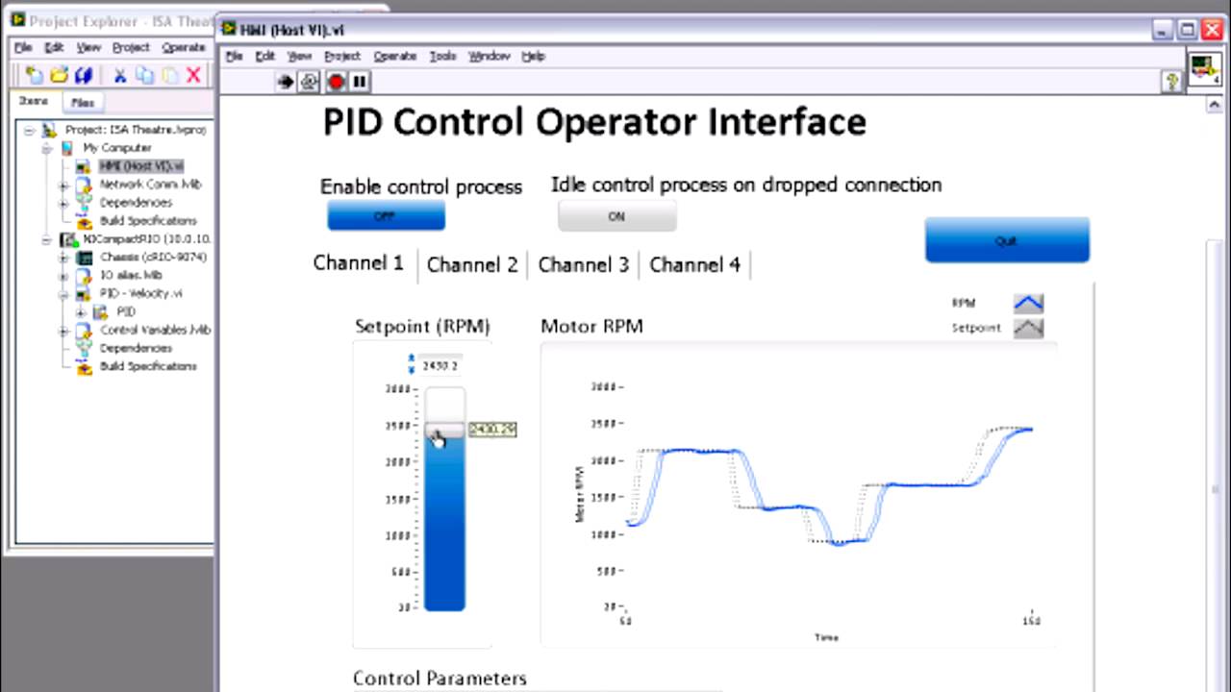This screenshot has height=692, width=1231.
Task: Collapse the NICompactRIO target node
Action: (46, 239)
